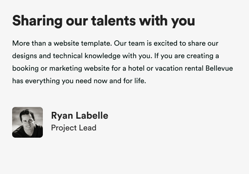Click the word 'excited' in the paragraph

[166, 43]
